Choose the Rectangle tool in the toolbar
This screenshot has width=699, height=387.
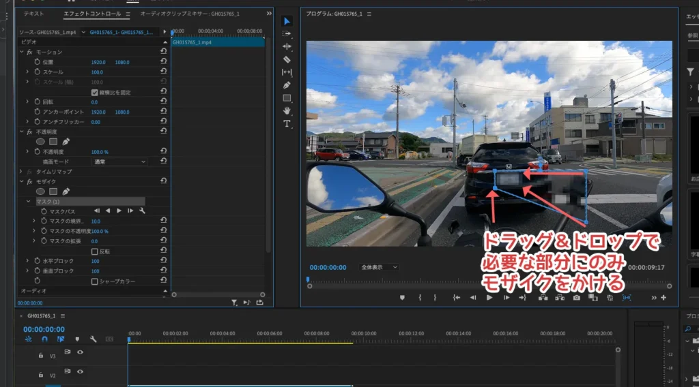(x=287, y=98)
